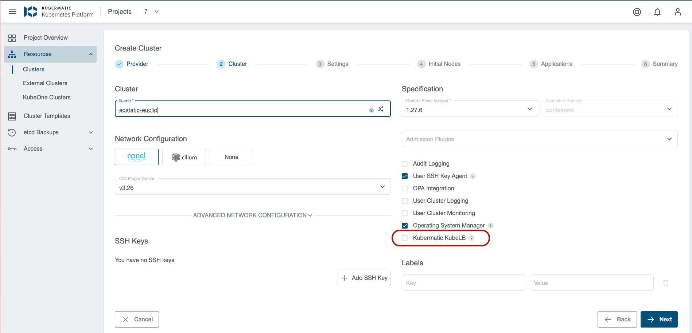
Task: Click the Add SSH Key button
Action: [364, 278]
